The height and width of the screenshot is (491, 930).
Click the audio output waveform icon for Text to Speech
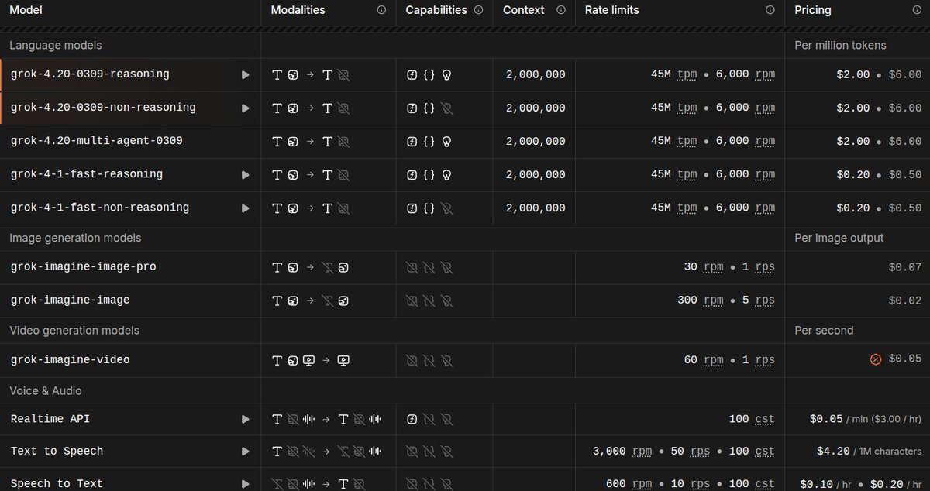(x=375, y=452)
